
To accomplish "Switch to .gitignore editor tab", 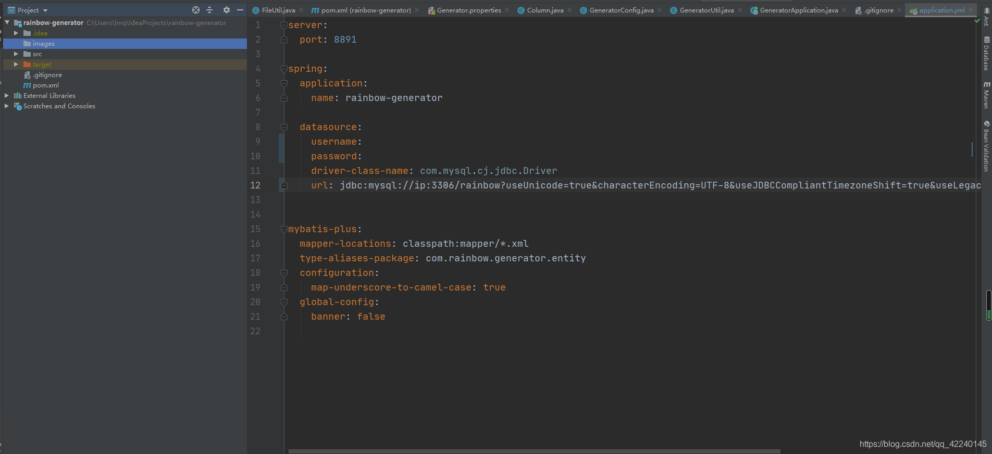I will tap(878, 10).
